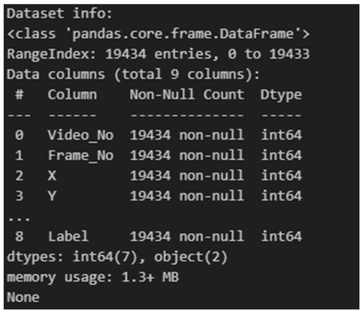Select the Video_No column name
Viewport: 362px width, 313px height.
tap(80, 135)
